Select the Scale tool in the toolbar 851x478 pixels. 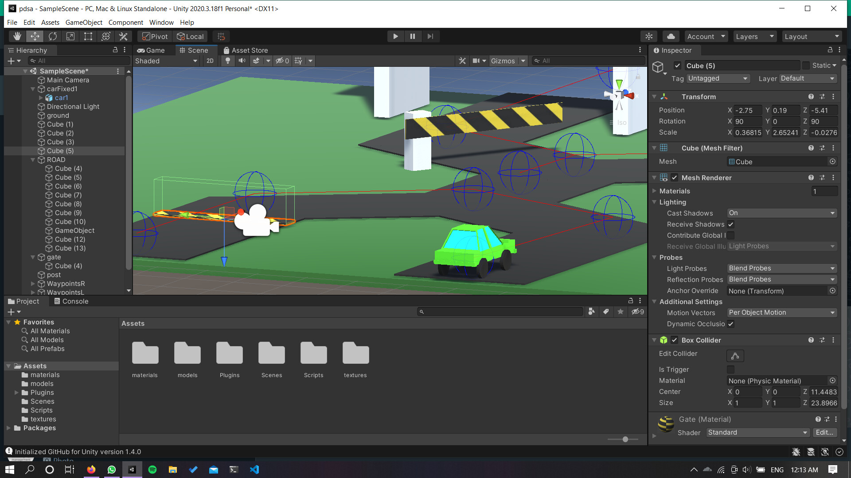[70, 36]
